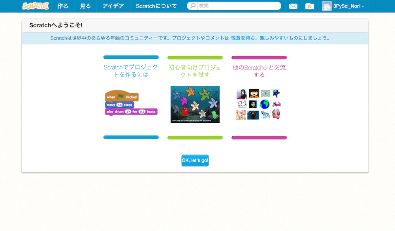Click the 3PySci_Nori profile avatar
The width and height of the screenshot is (395, 231).
tap(327, 6)
